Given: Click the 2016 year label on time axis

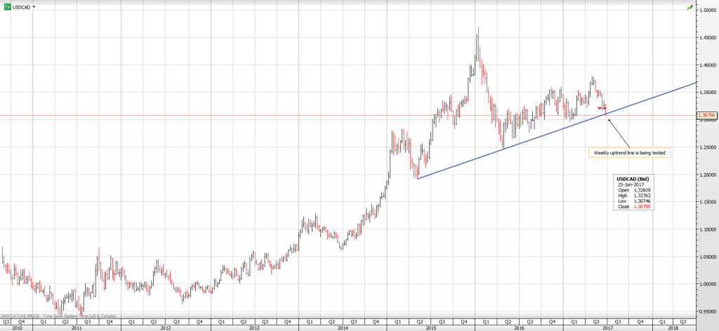Looking at the screenshot, I should tap(519, 327).
